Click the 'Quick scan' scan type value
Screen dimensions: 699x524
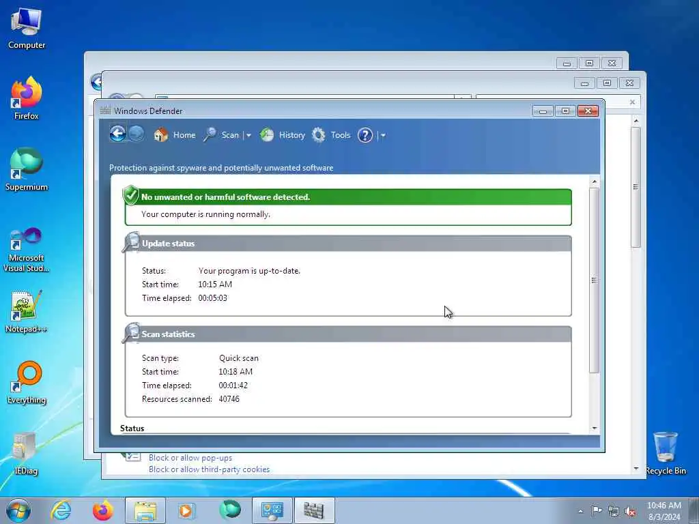(x=238, y=358)
